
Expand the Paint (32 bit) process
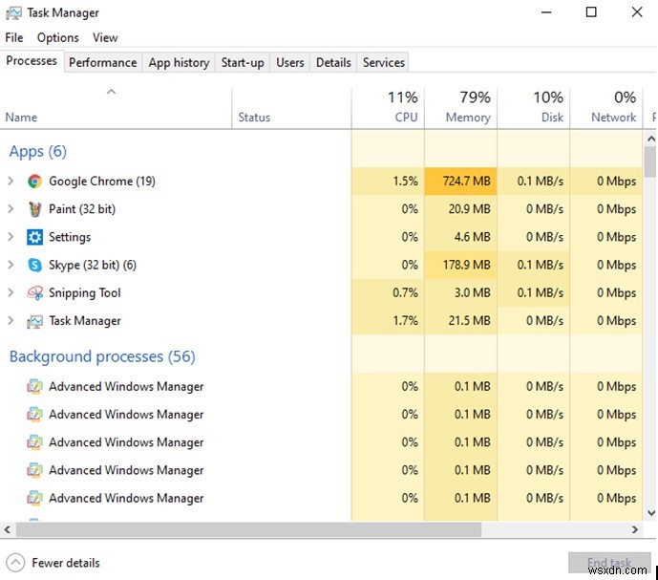[x=11, y=208]
